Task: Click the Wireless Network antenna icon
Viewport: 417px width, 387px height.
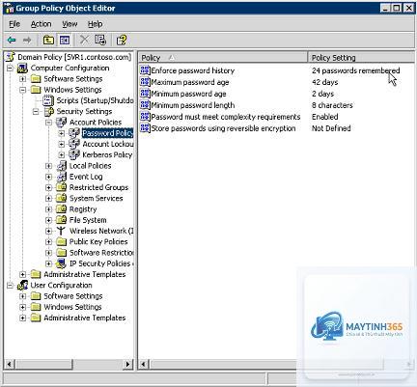Action: 61,231
